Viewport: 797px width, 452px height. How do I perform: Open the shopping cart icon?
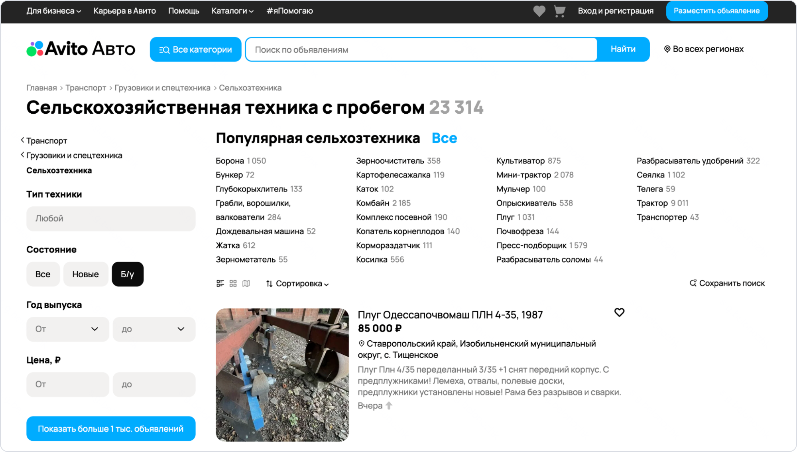click(x=560, y=11)
